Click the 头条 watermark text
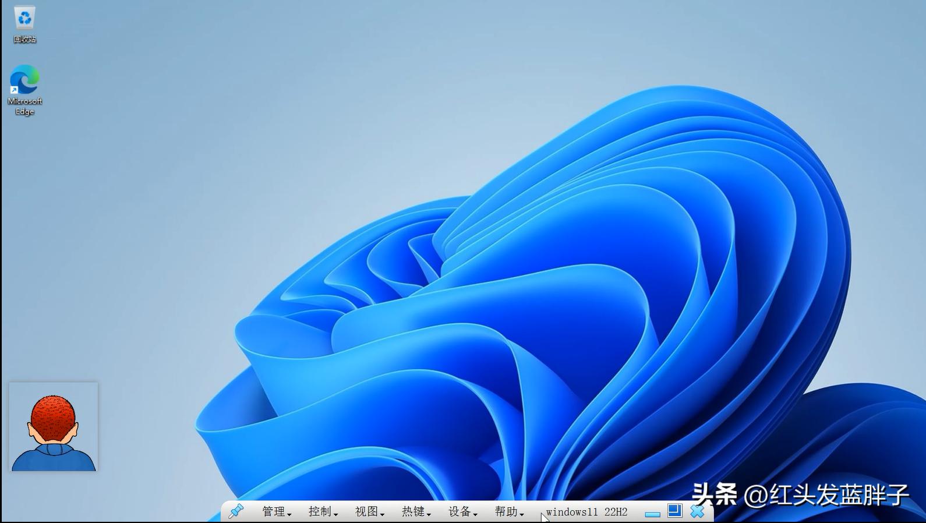The height and width of the screenshot is (523, 926). tap(715, 494)
